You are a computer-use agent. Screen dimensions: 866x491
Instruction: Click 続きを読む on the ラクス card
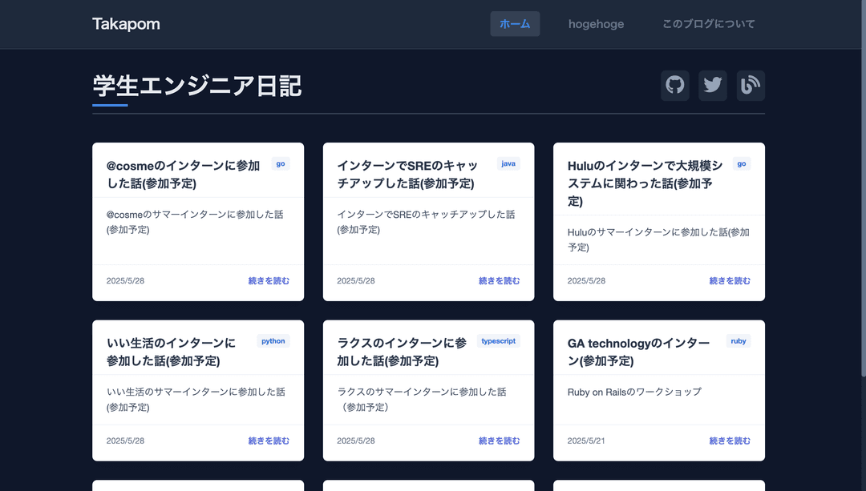[x=500, y=441]
